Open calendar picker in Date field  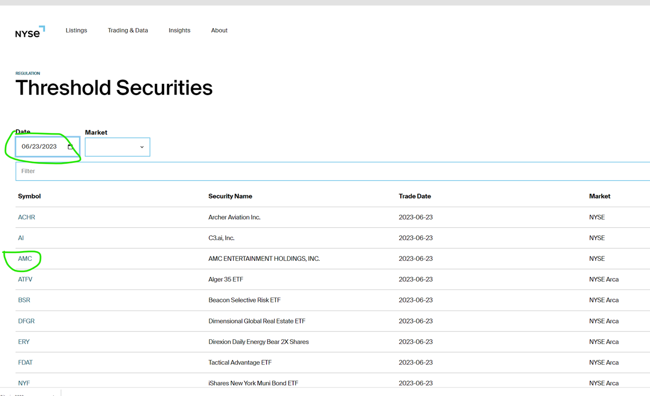pos(70,147)
